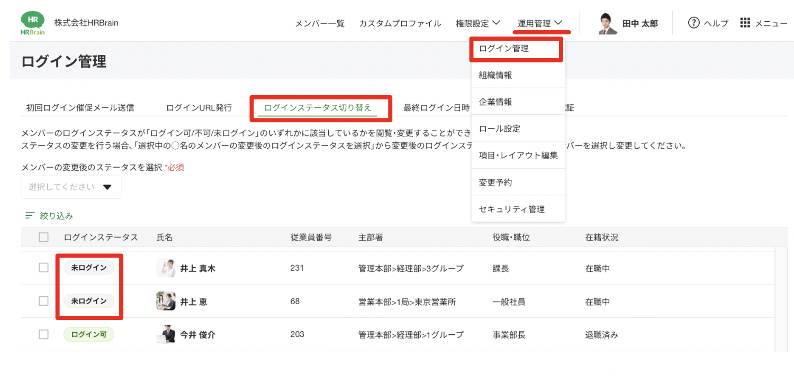Go to カスタムプロファイル page
This screenshot has height=384, width=794.
(400, 23)
